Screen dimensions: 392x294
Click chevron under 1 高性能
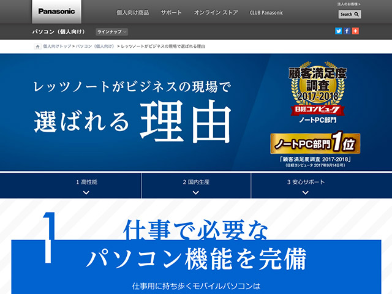(x=86, y=192)
